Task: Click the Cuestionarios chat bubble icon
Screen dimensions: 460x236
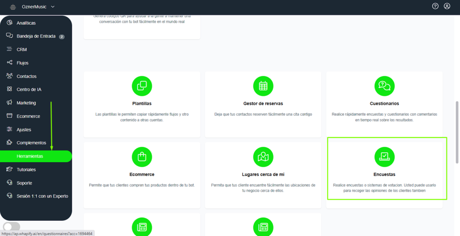Action: pyautogui.click(x=384, y=86)
